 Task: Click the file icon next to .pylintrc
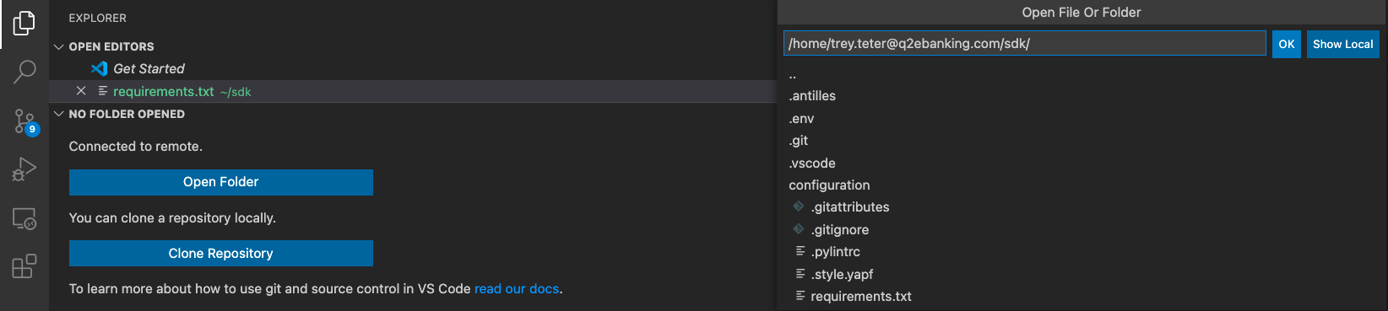800,251
